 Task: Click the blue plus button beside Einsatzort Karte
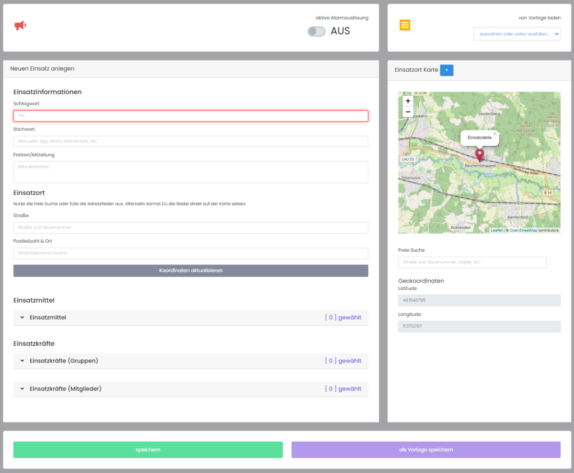[447, 70]
